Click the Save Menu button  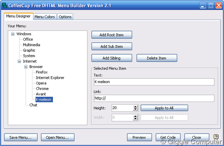tap(21, 137)
